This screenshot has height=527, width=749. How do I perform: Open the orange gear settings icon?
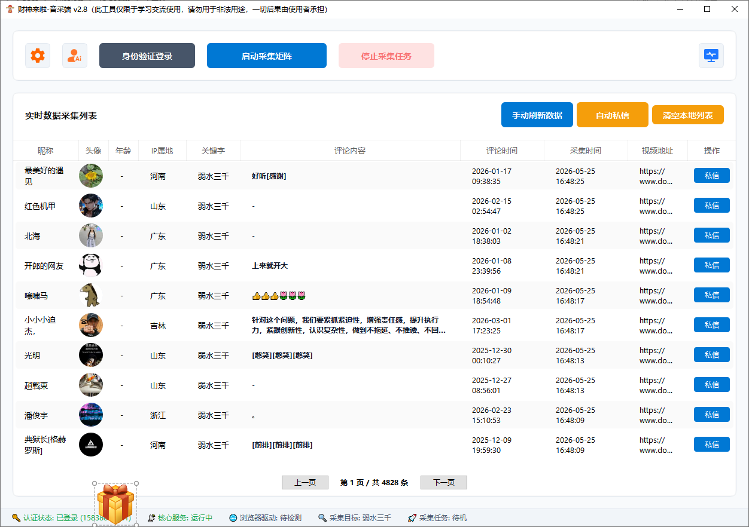coord(38,56)
